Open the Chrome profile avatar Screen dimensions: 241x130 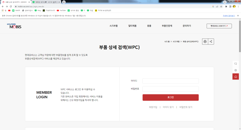tap(234, 6)
